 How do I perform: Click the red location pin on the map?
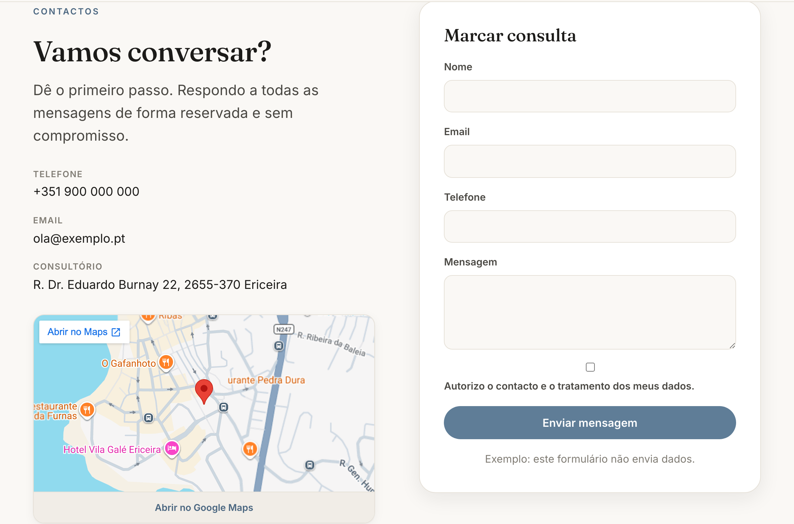tap(204, 391)
